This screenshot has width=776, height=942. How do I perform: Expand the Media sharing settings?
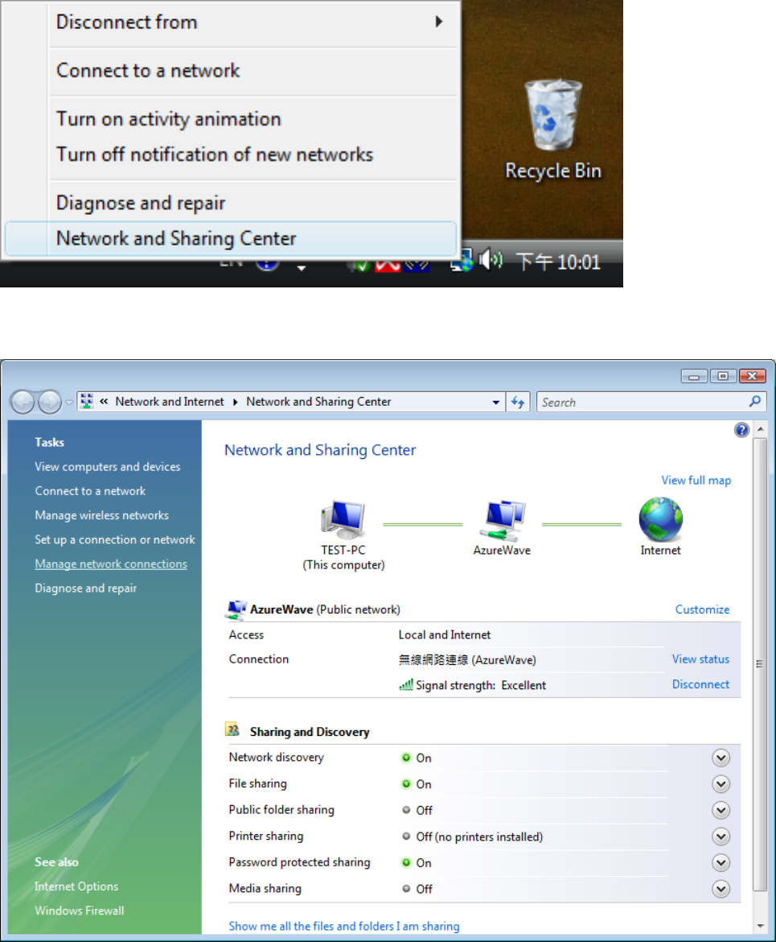point(721,889)
